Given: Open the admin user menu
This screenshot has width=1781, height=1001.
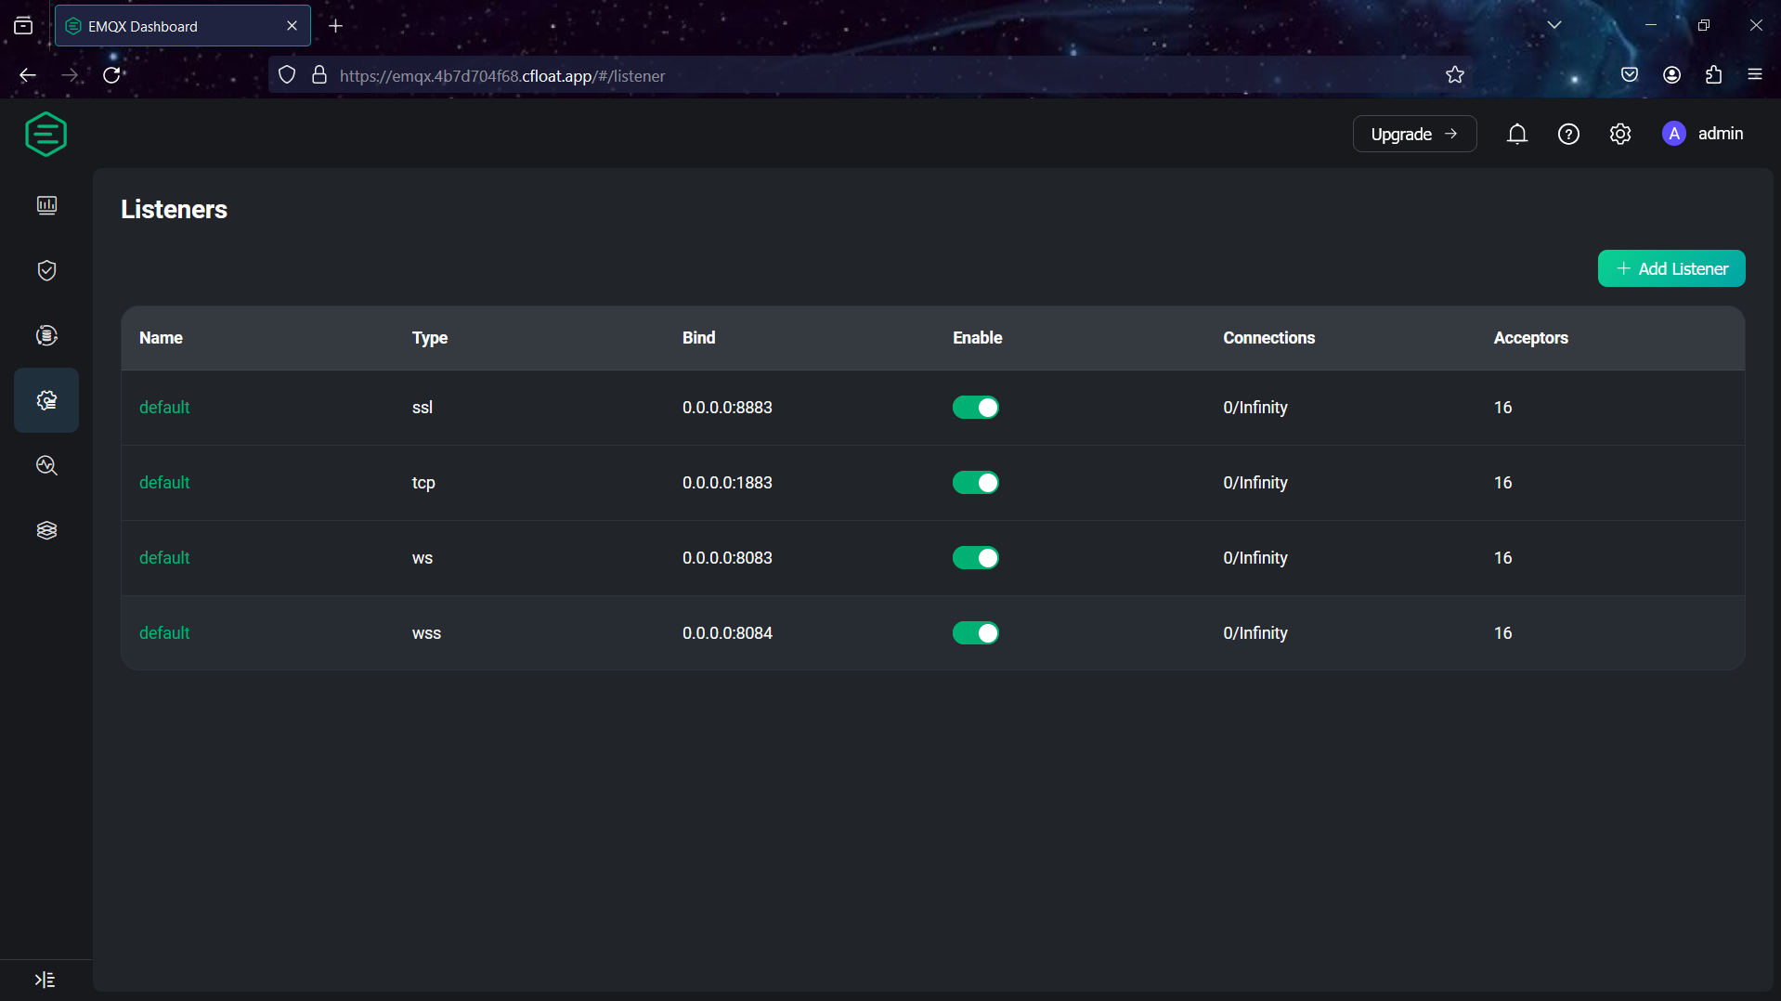Looking at the screenshot, I should click(x=1703, y=134).
